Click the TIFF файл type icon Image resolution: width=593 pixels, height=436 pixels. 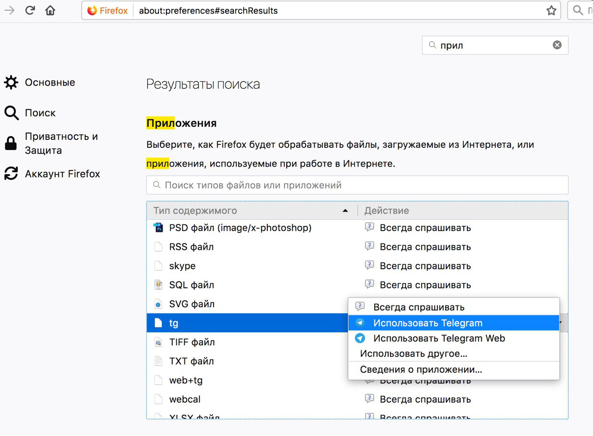coord(158,342)
